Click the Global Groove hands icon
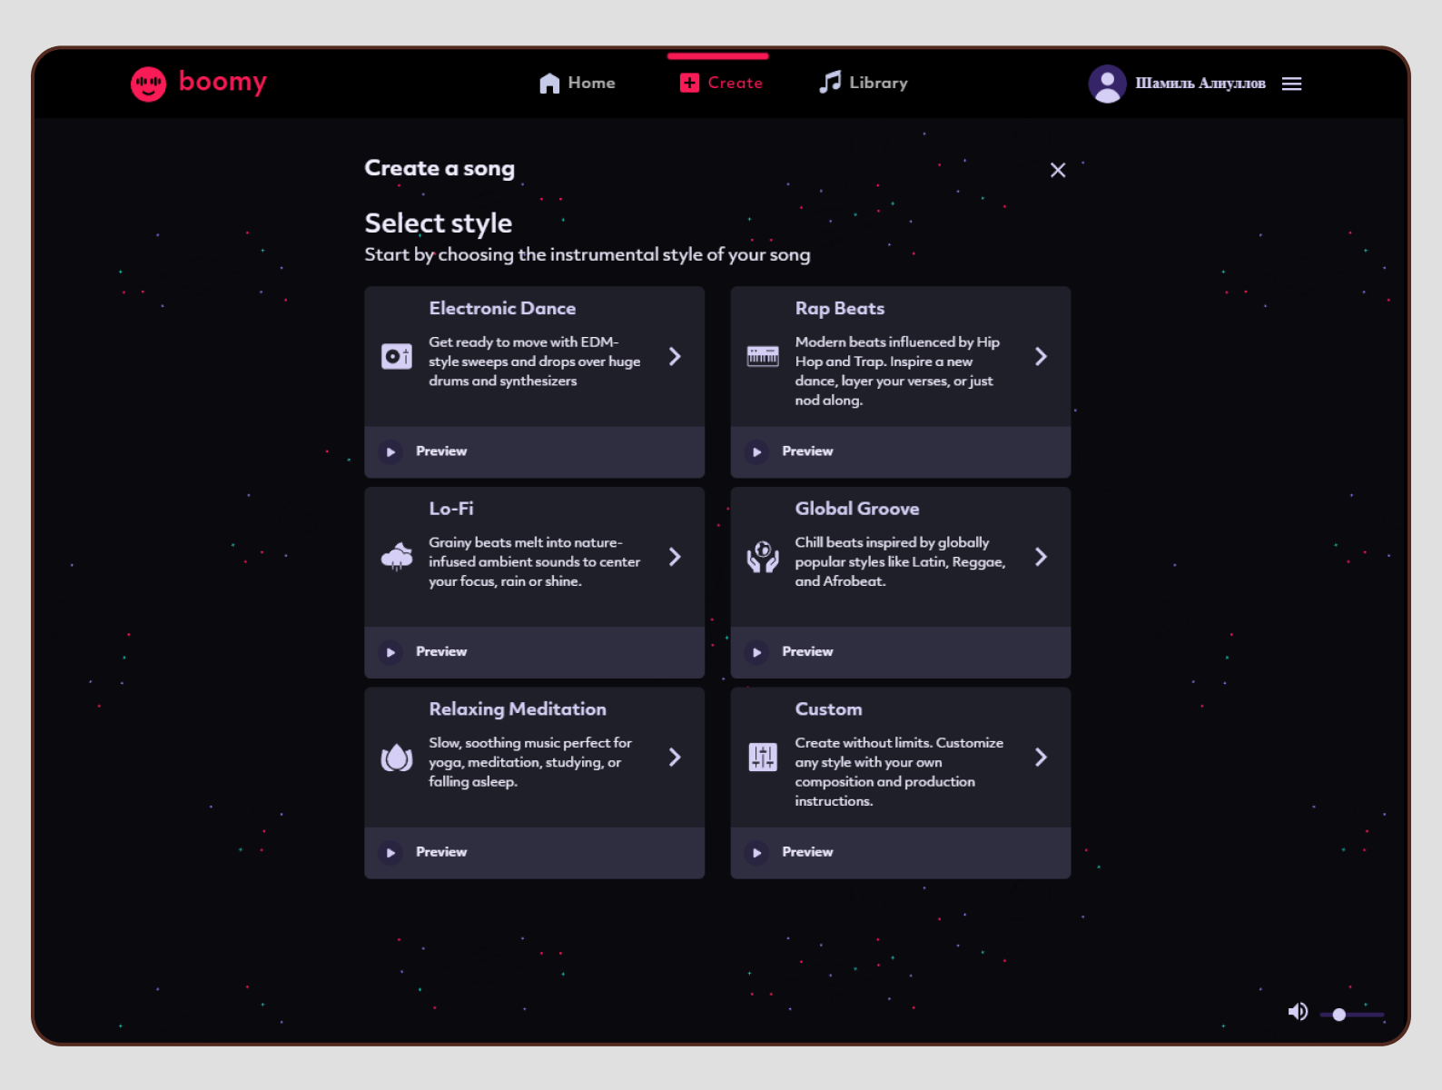This screenshot has width=1442, height=1090. pyautogui.click(x=763, y=557)
